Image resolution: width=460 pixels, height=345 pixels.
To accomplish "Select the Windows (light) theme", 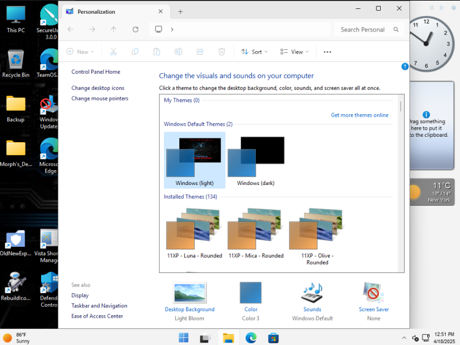I will (194, 160).
